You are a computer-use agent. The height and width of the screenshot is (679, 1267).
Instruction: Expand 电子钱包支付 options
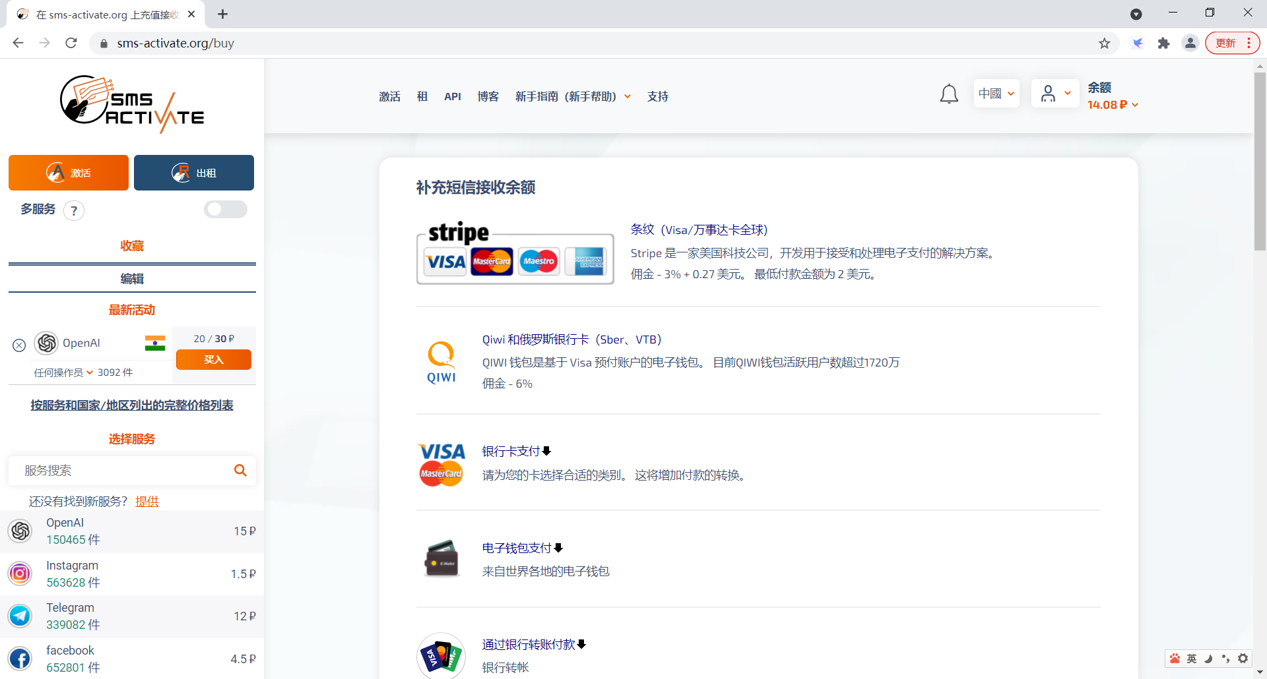click(522, 548)
